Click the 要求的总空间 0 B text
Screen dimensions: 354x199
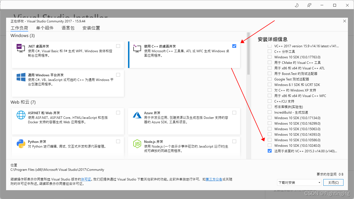[330, 174]
